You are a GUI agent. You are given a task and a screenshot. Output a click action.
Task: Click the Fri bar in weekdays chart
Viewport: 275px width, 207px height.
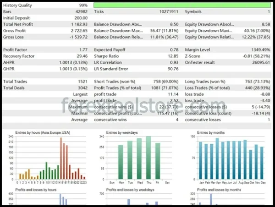(158, 161)
